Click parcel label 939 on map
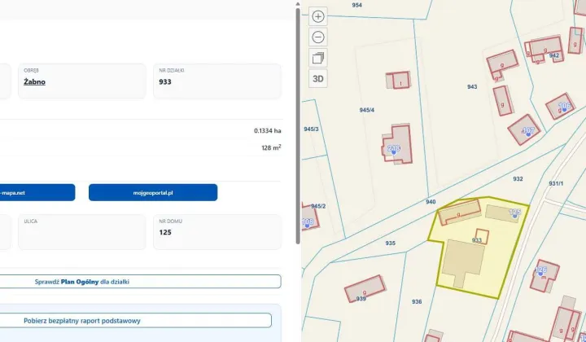Screen dimensions: 586x342 (361, 299)
